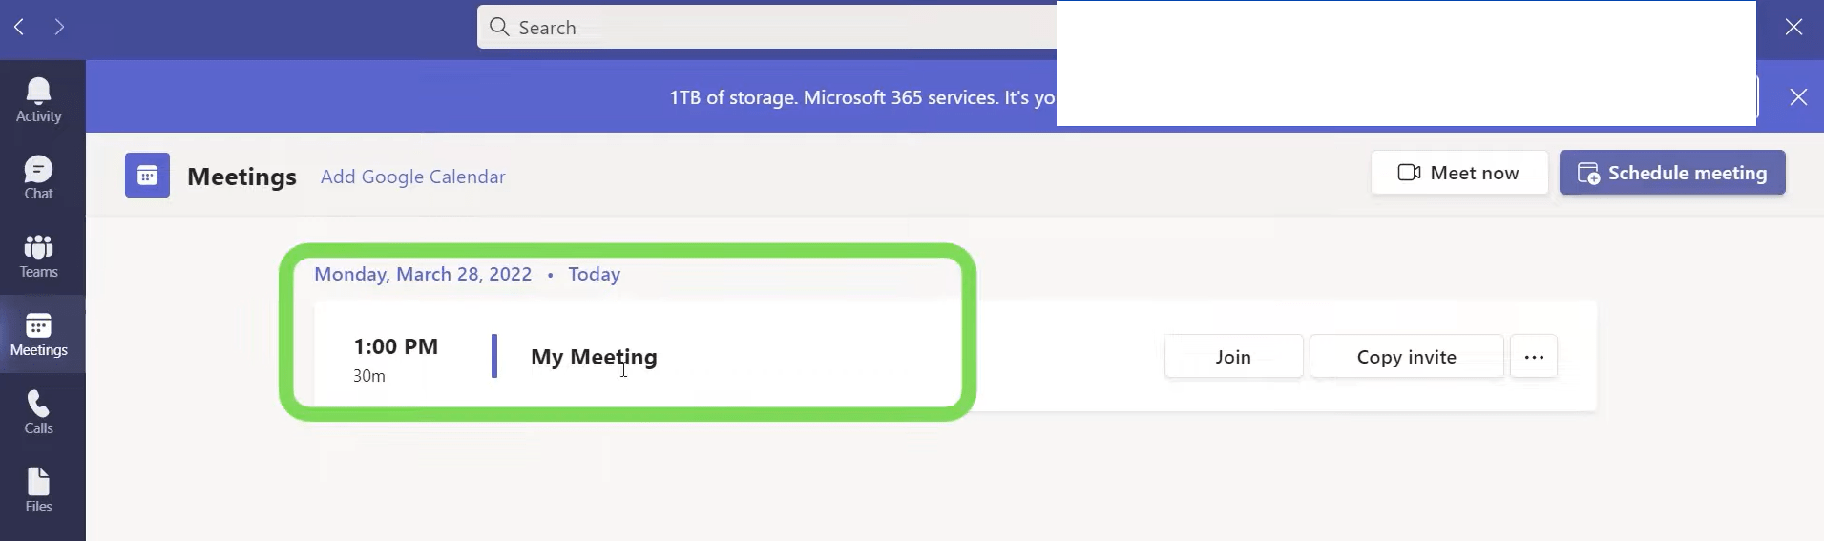
Task: Open the three-dots menu for My Meeting
Action: point(1534,356)
